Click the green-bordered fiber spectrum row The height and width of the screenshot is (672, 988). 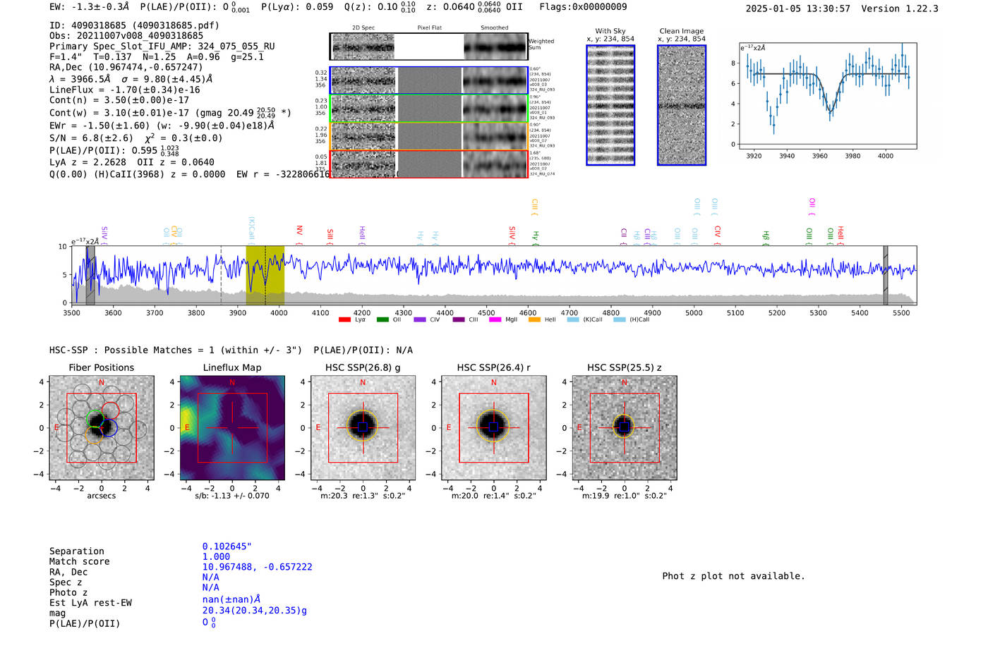tap(428, 109)
